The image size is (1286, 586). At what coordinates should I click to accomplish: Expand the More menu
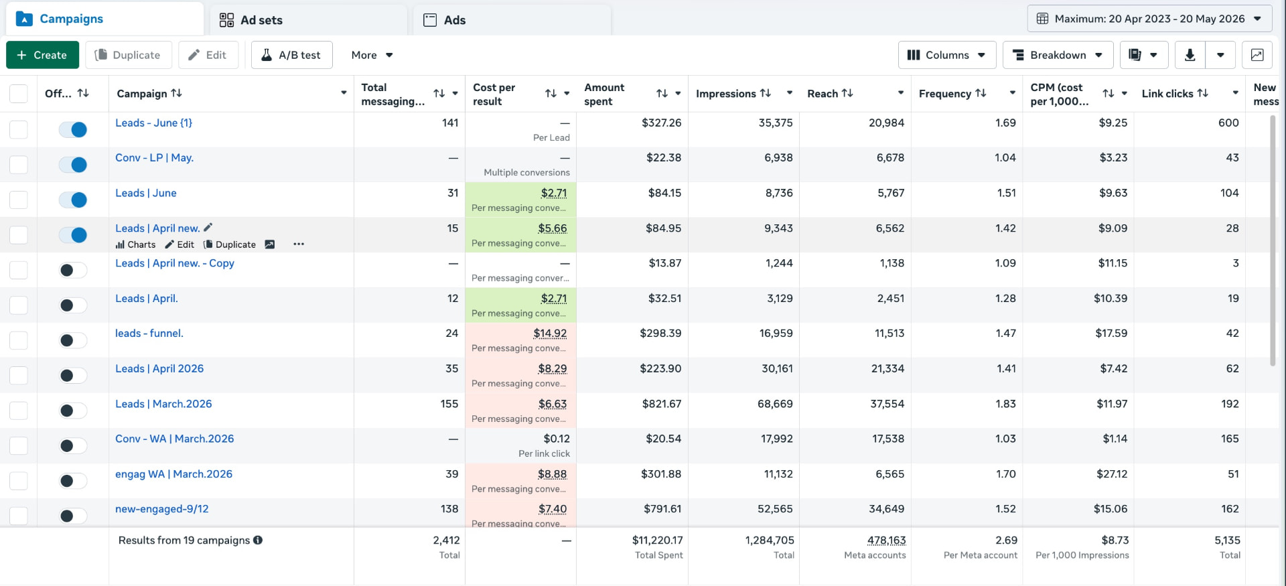tap(372, 55)
